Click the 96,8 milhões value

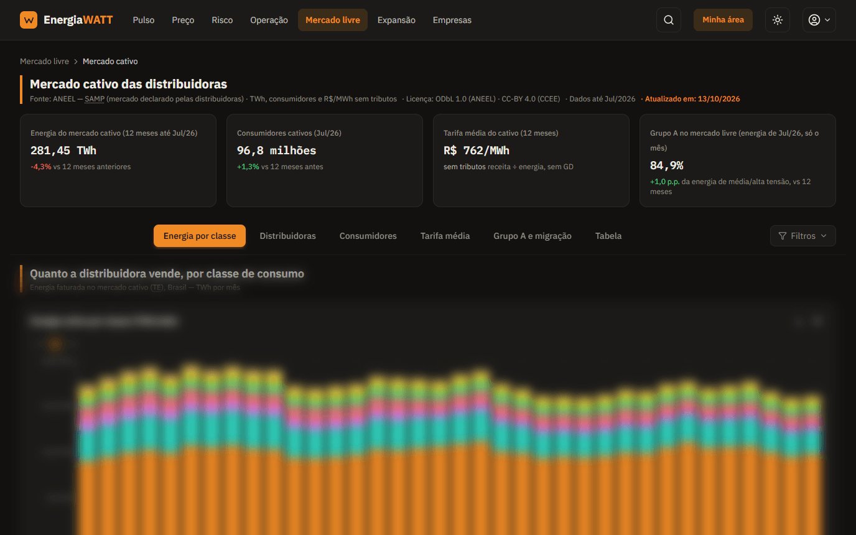276,151
